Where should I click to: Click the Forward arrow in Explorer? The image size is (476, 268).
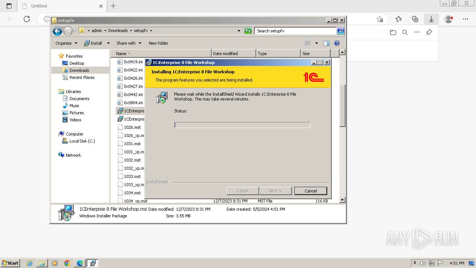[x=68, y=31]
